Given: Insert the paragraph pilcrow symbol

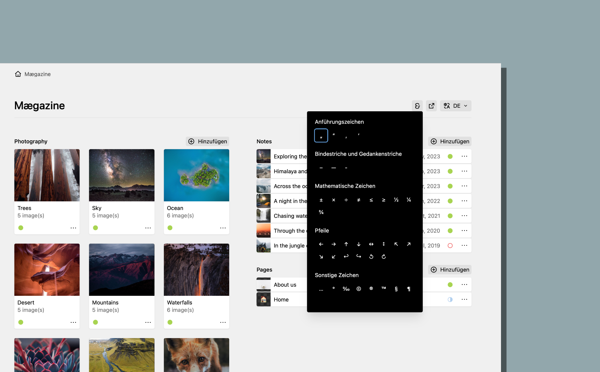Looking at the screenshot, I should point(409,289).
